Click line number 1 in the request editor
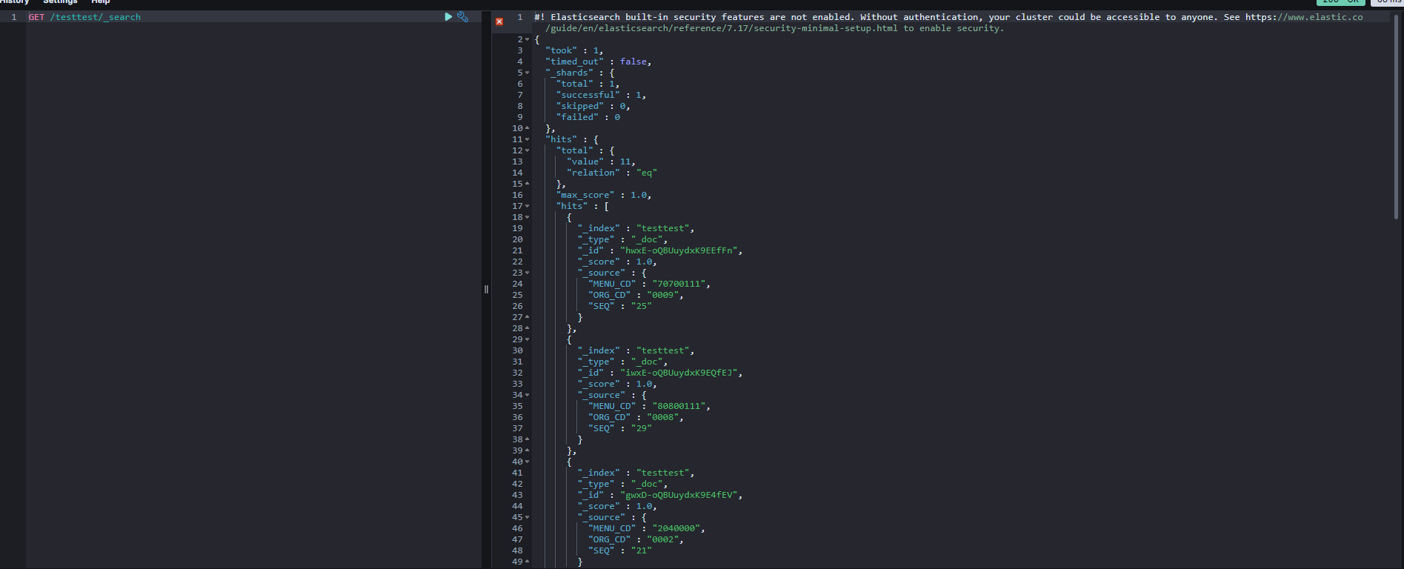This screenshot has height=569, width=1404. pos(13,17)
